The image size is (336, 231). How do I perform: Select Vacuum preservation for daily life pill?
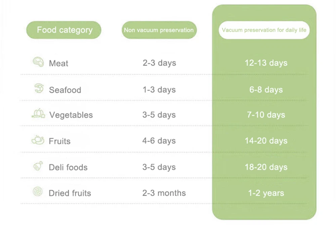click(264, 30)
